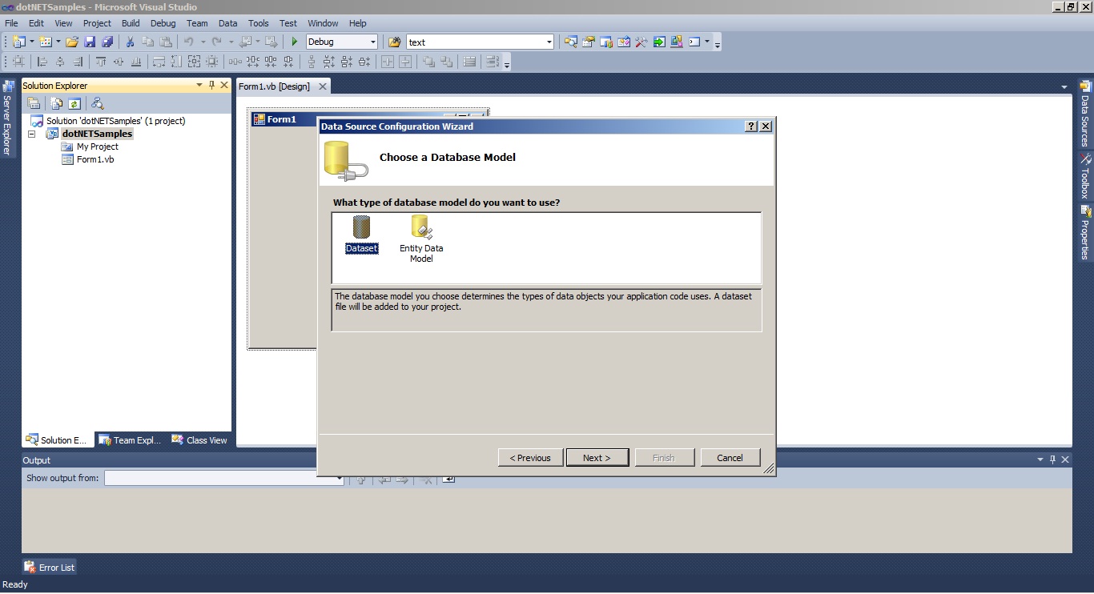The image size is (1094, 594).
Task: Click the Save All toolbar icon
Action: click(108, 41)
